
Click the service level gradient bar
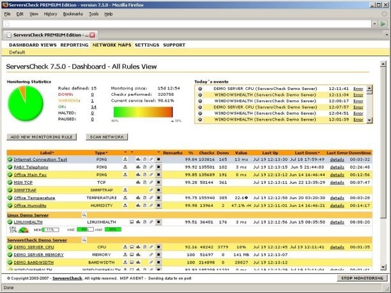click(143, 112)
